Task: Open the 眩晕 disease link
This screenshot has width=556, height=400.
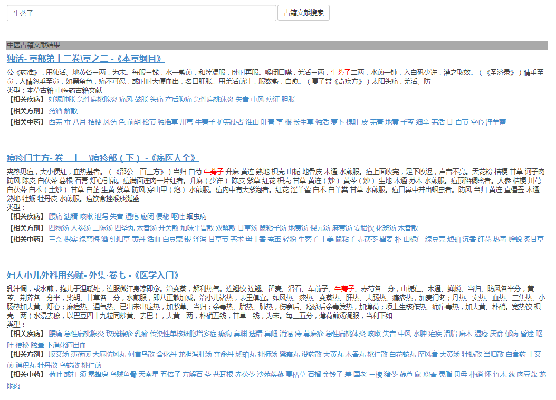Action: (38, 345)
